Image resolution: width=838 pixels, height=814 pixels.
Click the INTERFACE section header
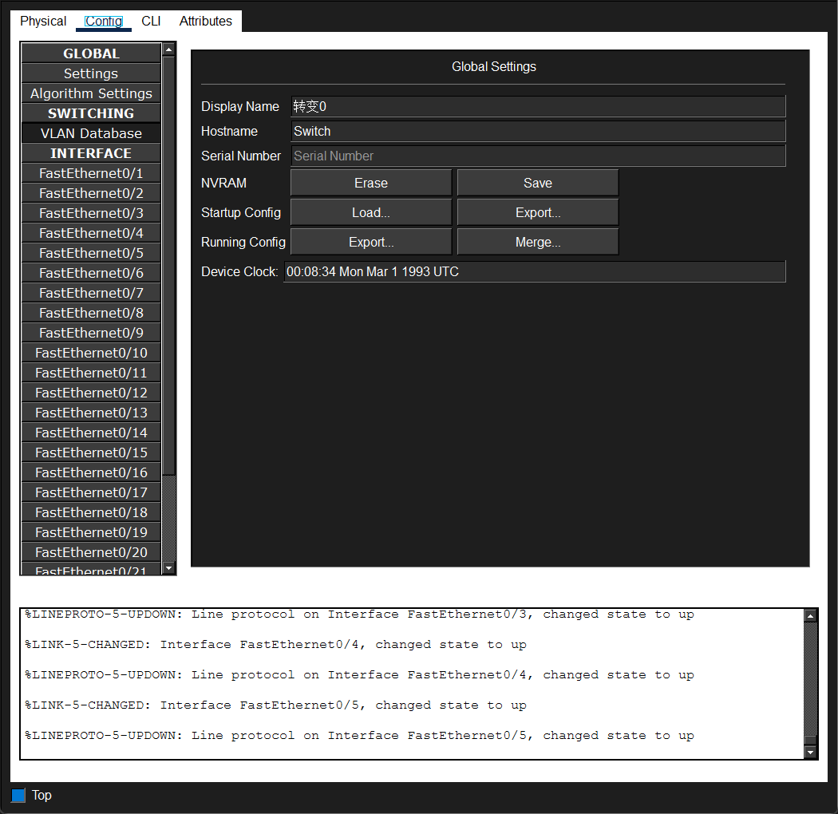point(91,153)
